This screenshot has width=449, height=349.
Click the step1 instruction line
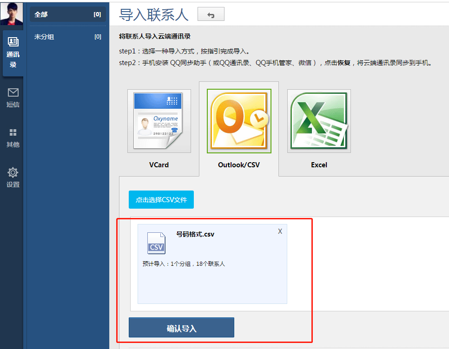185,51
